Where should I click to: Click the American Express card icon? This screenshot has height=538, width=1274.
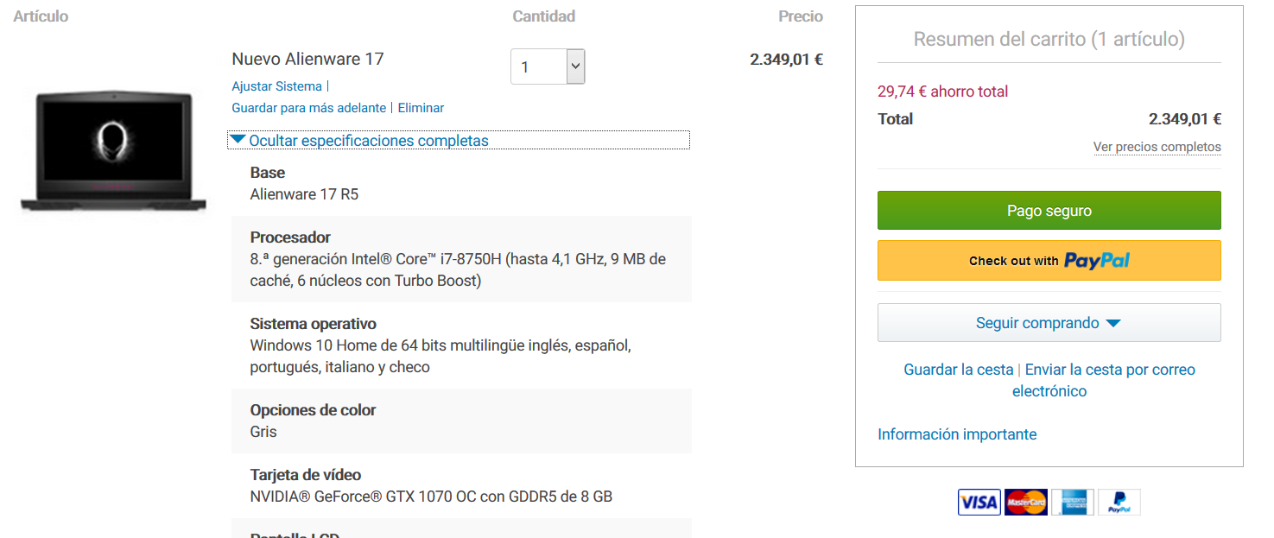[1073, 502]
